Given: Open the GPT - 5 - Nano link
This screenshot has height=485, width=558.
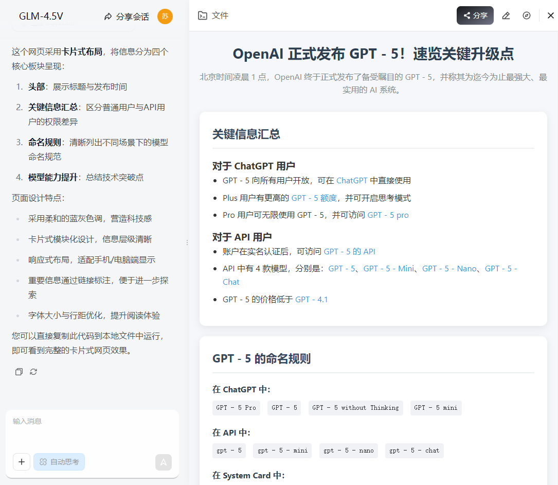Looking at the screenshot, I should pos(449,269).
